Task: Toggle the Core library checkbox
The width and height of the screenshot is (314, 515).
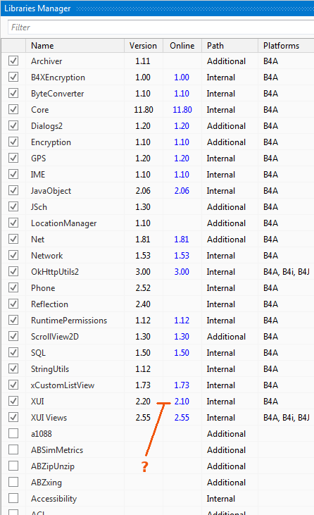Action: (13, 109)
